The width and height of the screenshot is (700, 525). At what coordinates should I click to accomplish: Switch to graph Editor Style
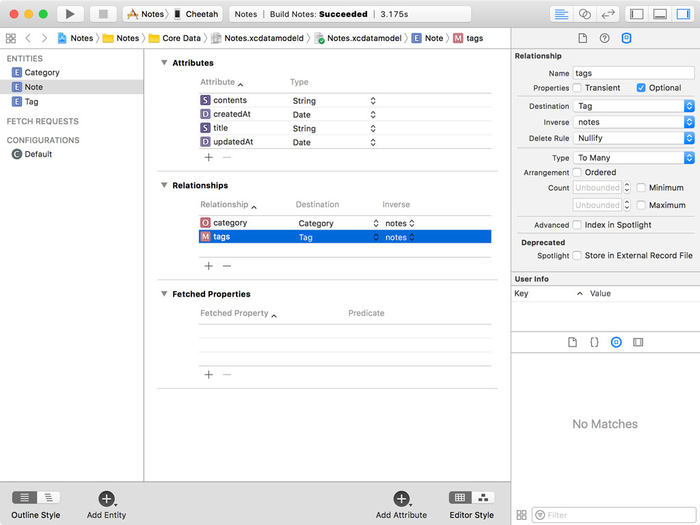pyautogui.click(x=483, y=498)
